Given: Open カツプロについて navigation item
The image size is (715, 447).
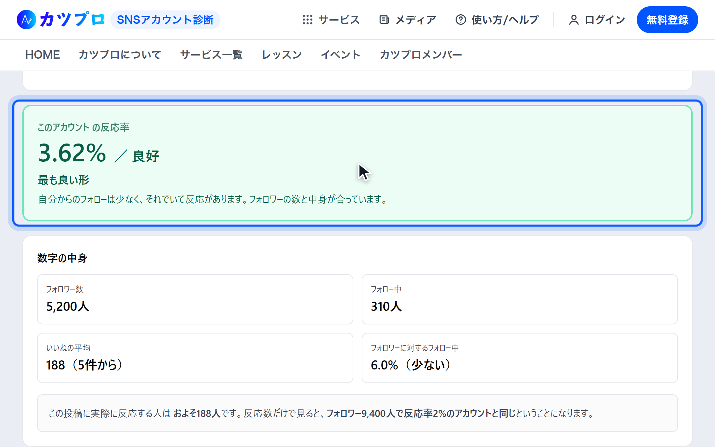Looking at the screenshot, I should coord(120,55).
